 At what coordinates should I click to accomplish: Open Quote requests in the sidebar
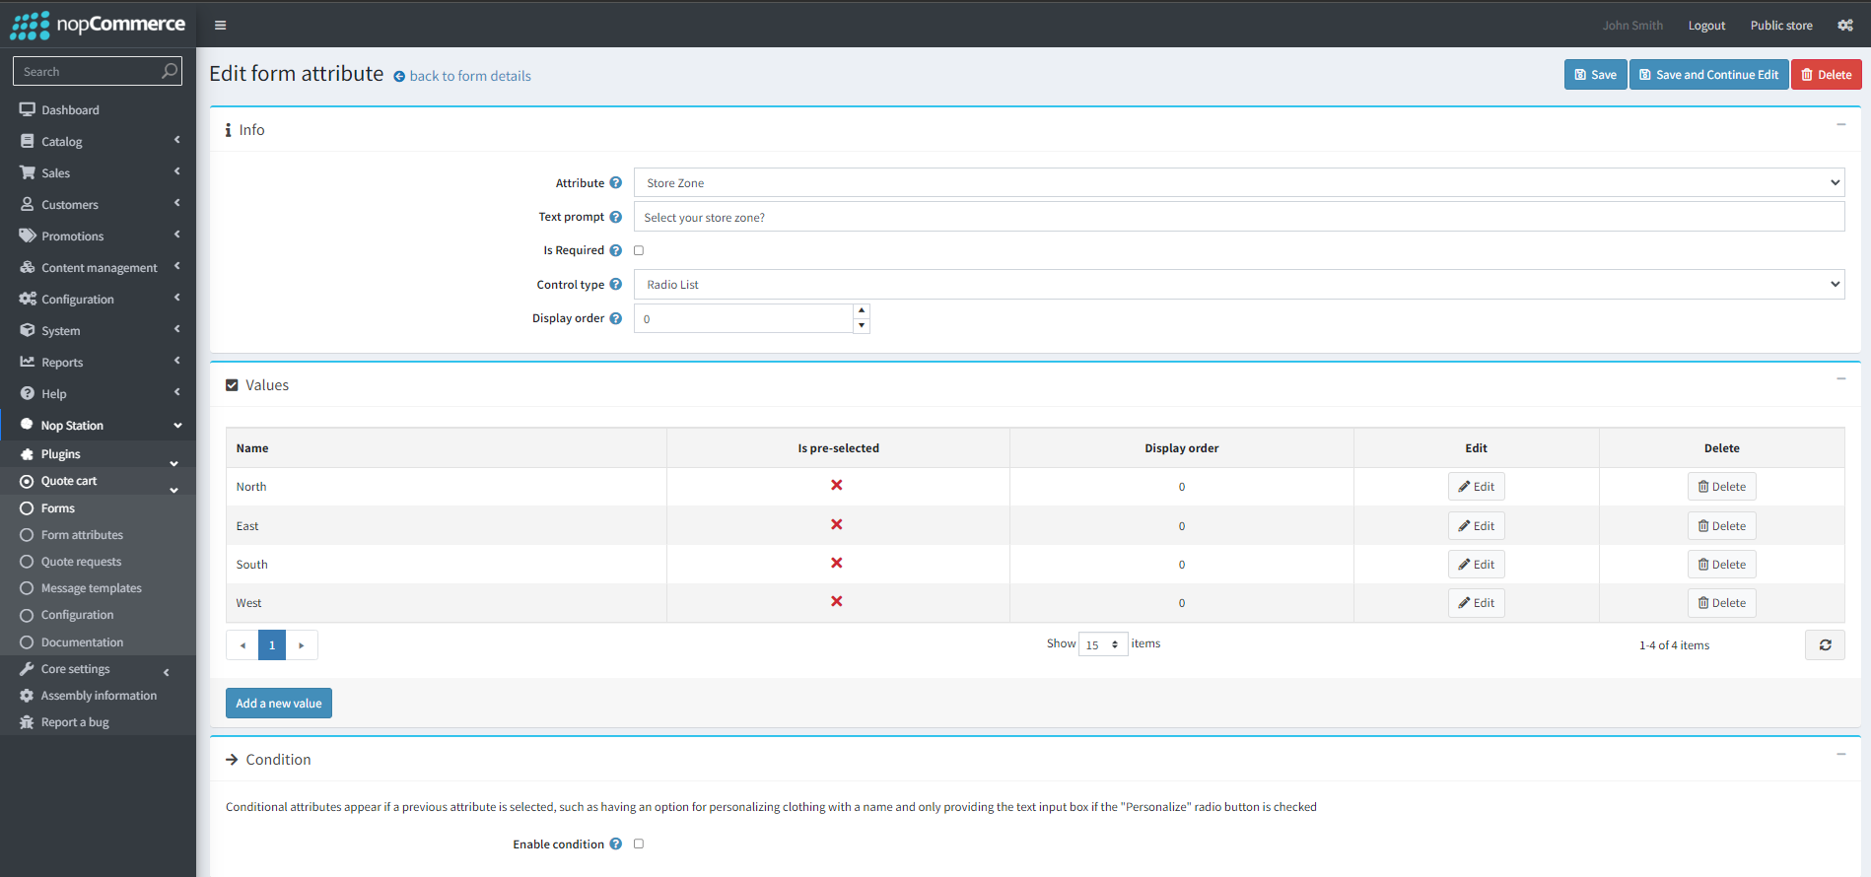[x=98, y=562]
